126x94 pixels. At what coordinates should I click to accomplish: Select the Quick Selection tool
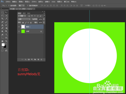point(6,16)
